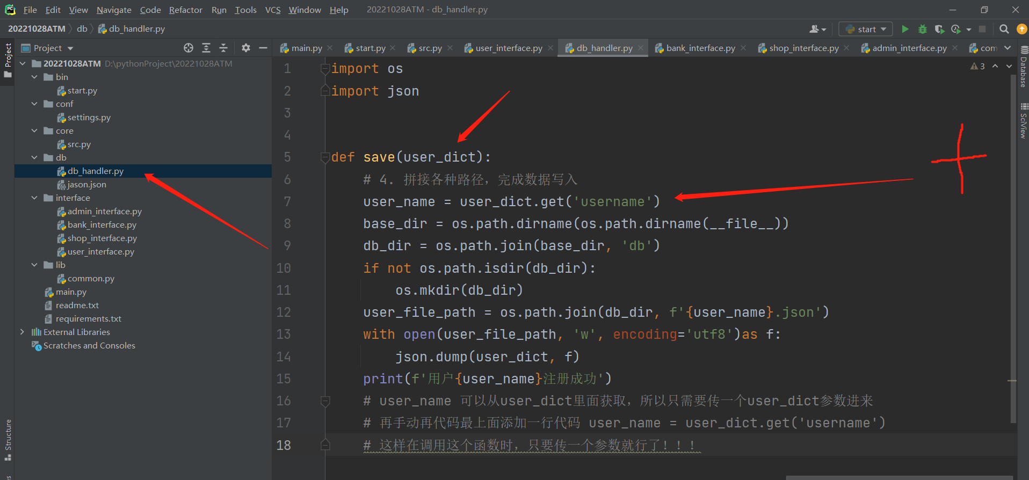Open Project panel settings gear

click(x=246, y=48)
